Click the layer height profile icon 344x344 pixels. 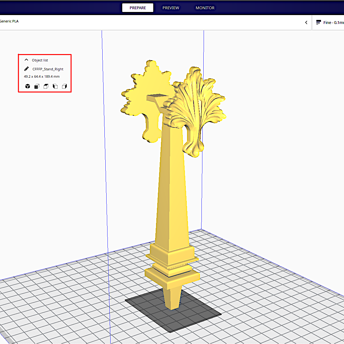319,22
